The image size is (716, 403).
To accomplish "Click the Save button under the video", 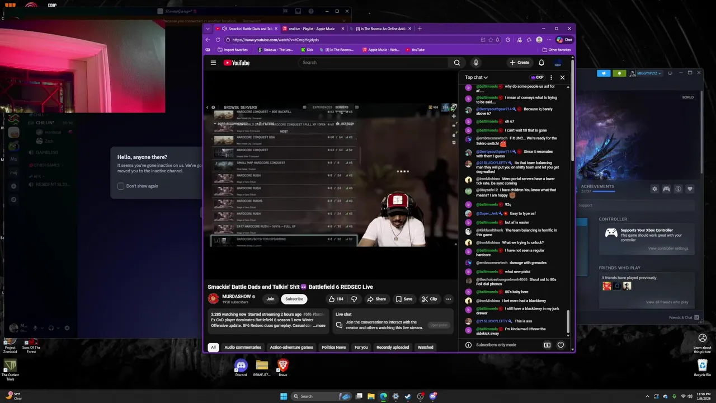I will (x=403, y=299).
